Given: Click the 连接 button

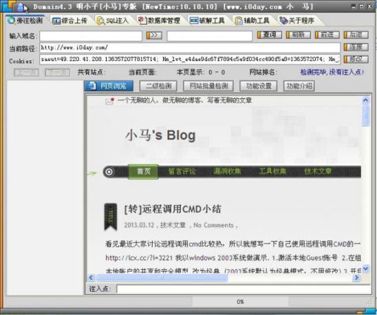Looking at the screenshot, I should coord(356,47).
